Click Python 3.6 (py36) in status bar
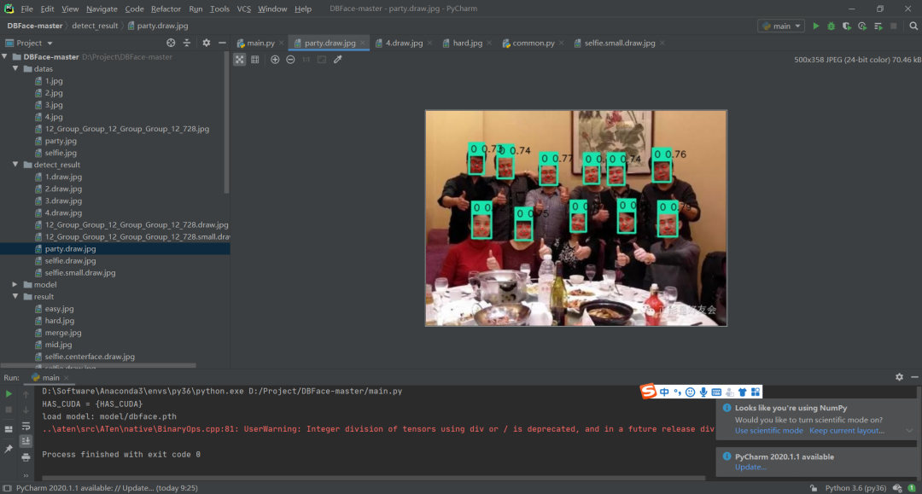Viewport: 922px width, 494px height. (x=854, y=487)
